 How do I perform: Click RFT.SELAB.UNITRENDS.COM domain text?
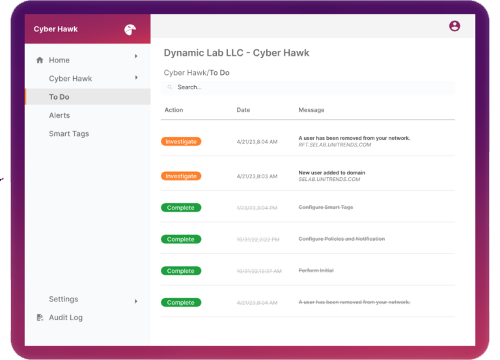click(335, 145)
